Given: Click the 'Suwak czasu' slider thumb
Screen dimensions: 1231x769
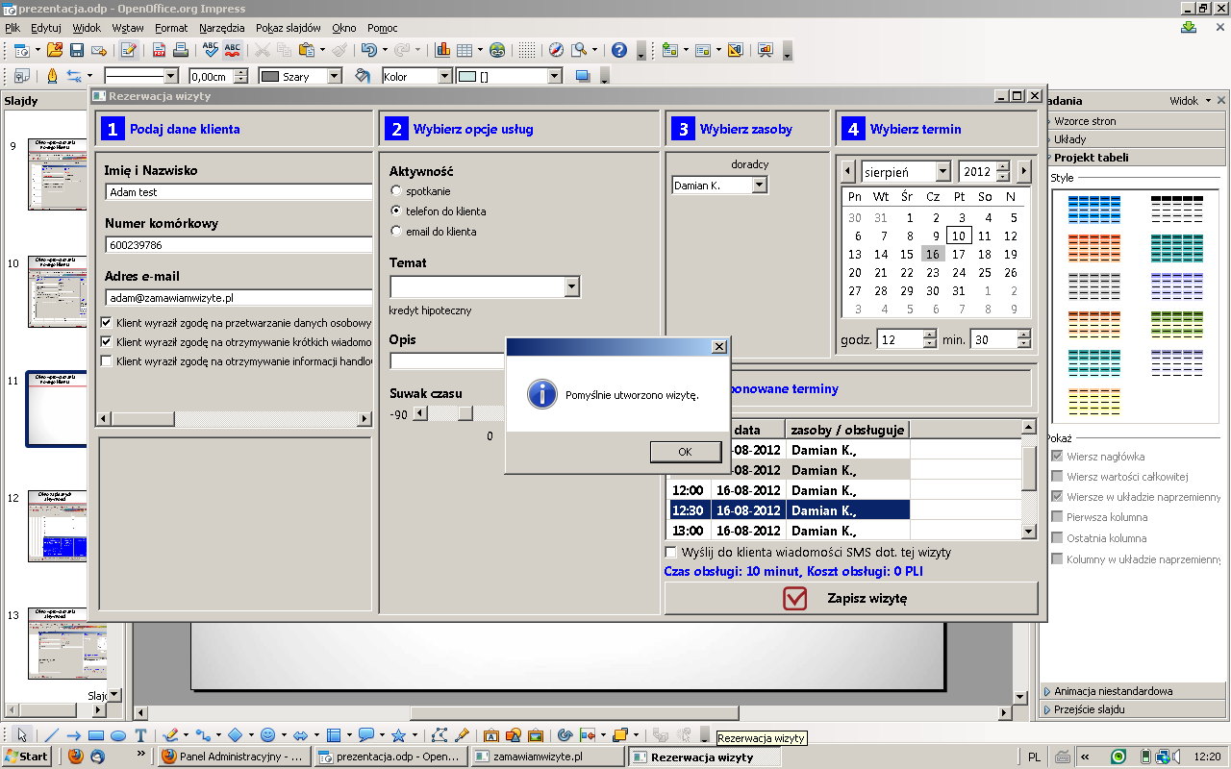Looking at the screenshot, I should click(465, 413).
